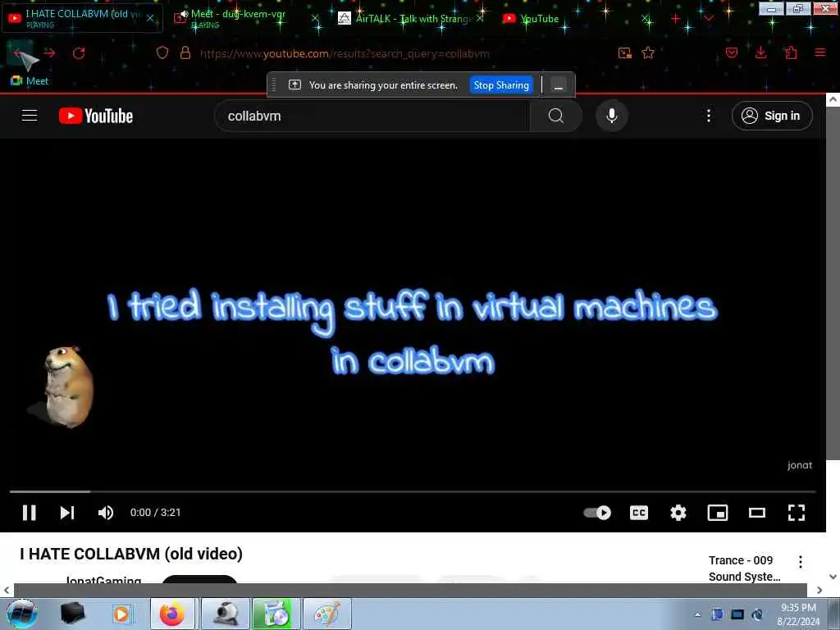Switch to the YouTube tab
840x630 pixels.
point(538,18)
